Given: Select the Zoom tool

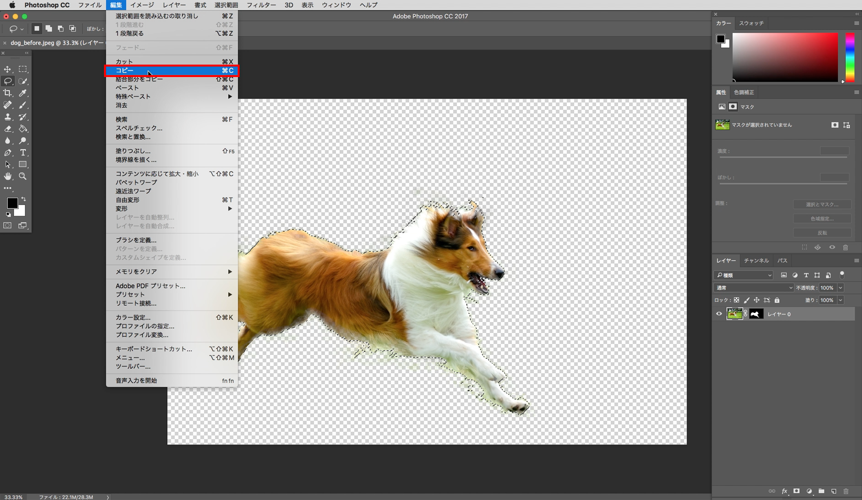Looking at the screenshot, I should coord(23,176).
